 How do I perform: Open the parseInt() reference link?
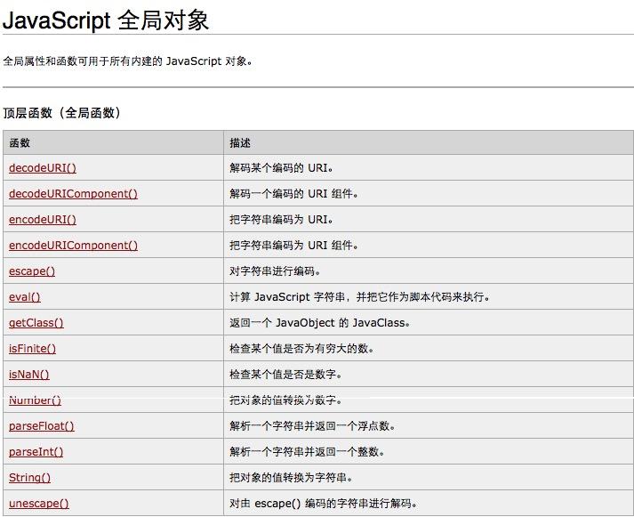[x=36, y=452]
